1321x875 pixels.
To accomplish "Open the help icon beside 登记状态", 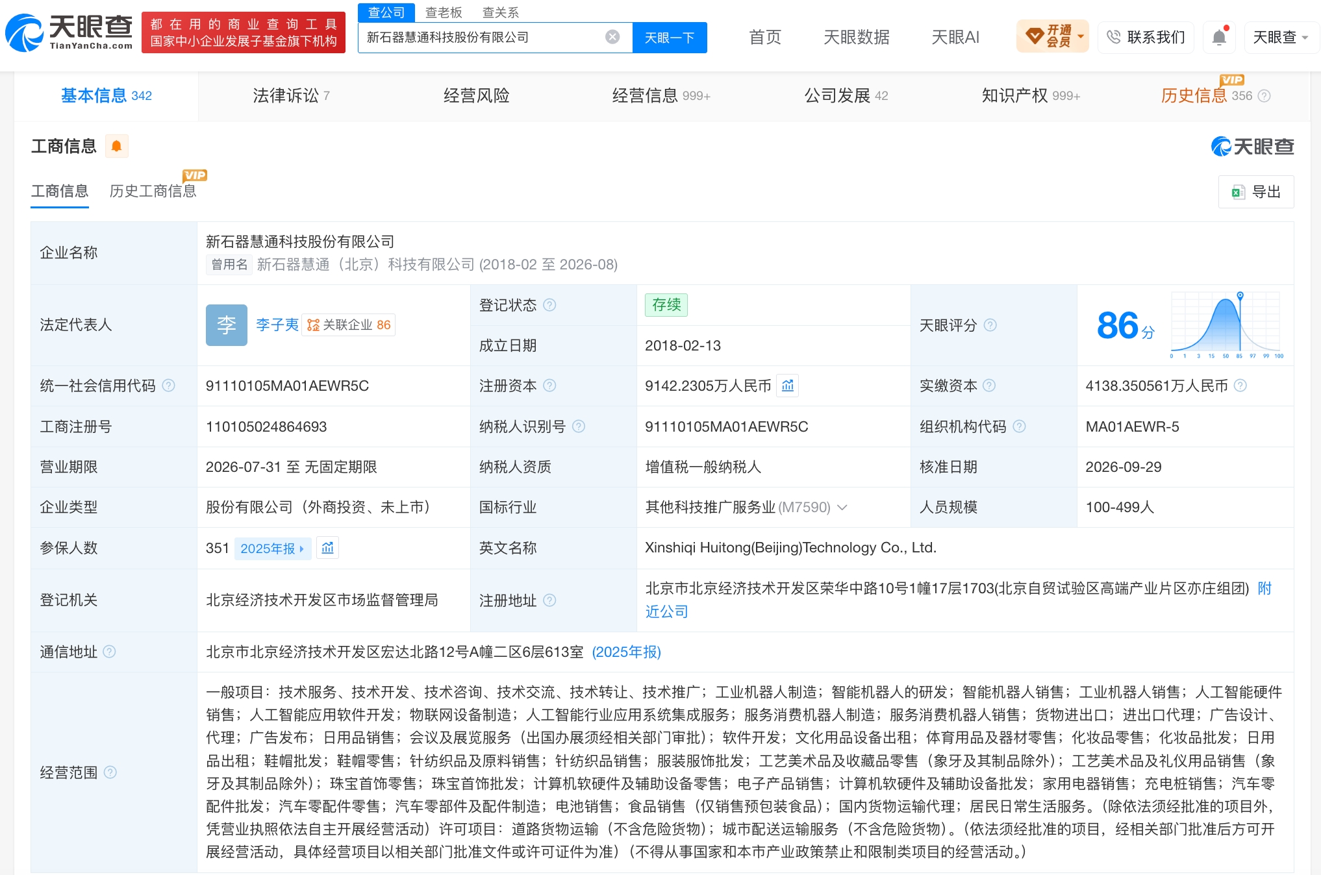I will coord(549,304).
